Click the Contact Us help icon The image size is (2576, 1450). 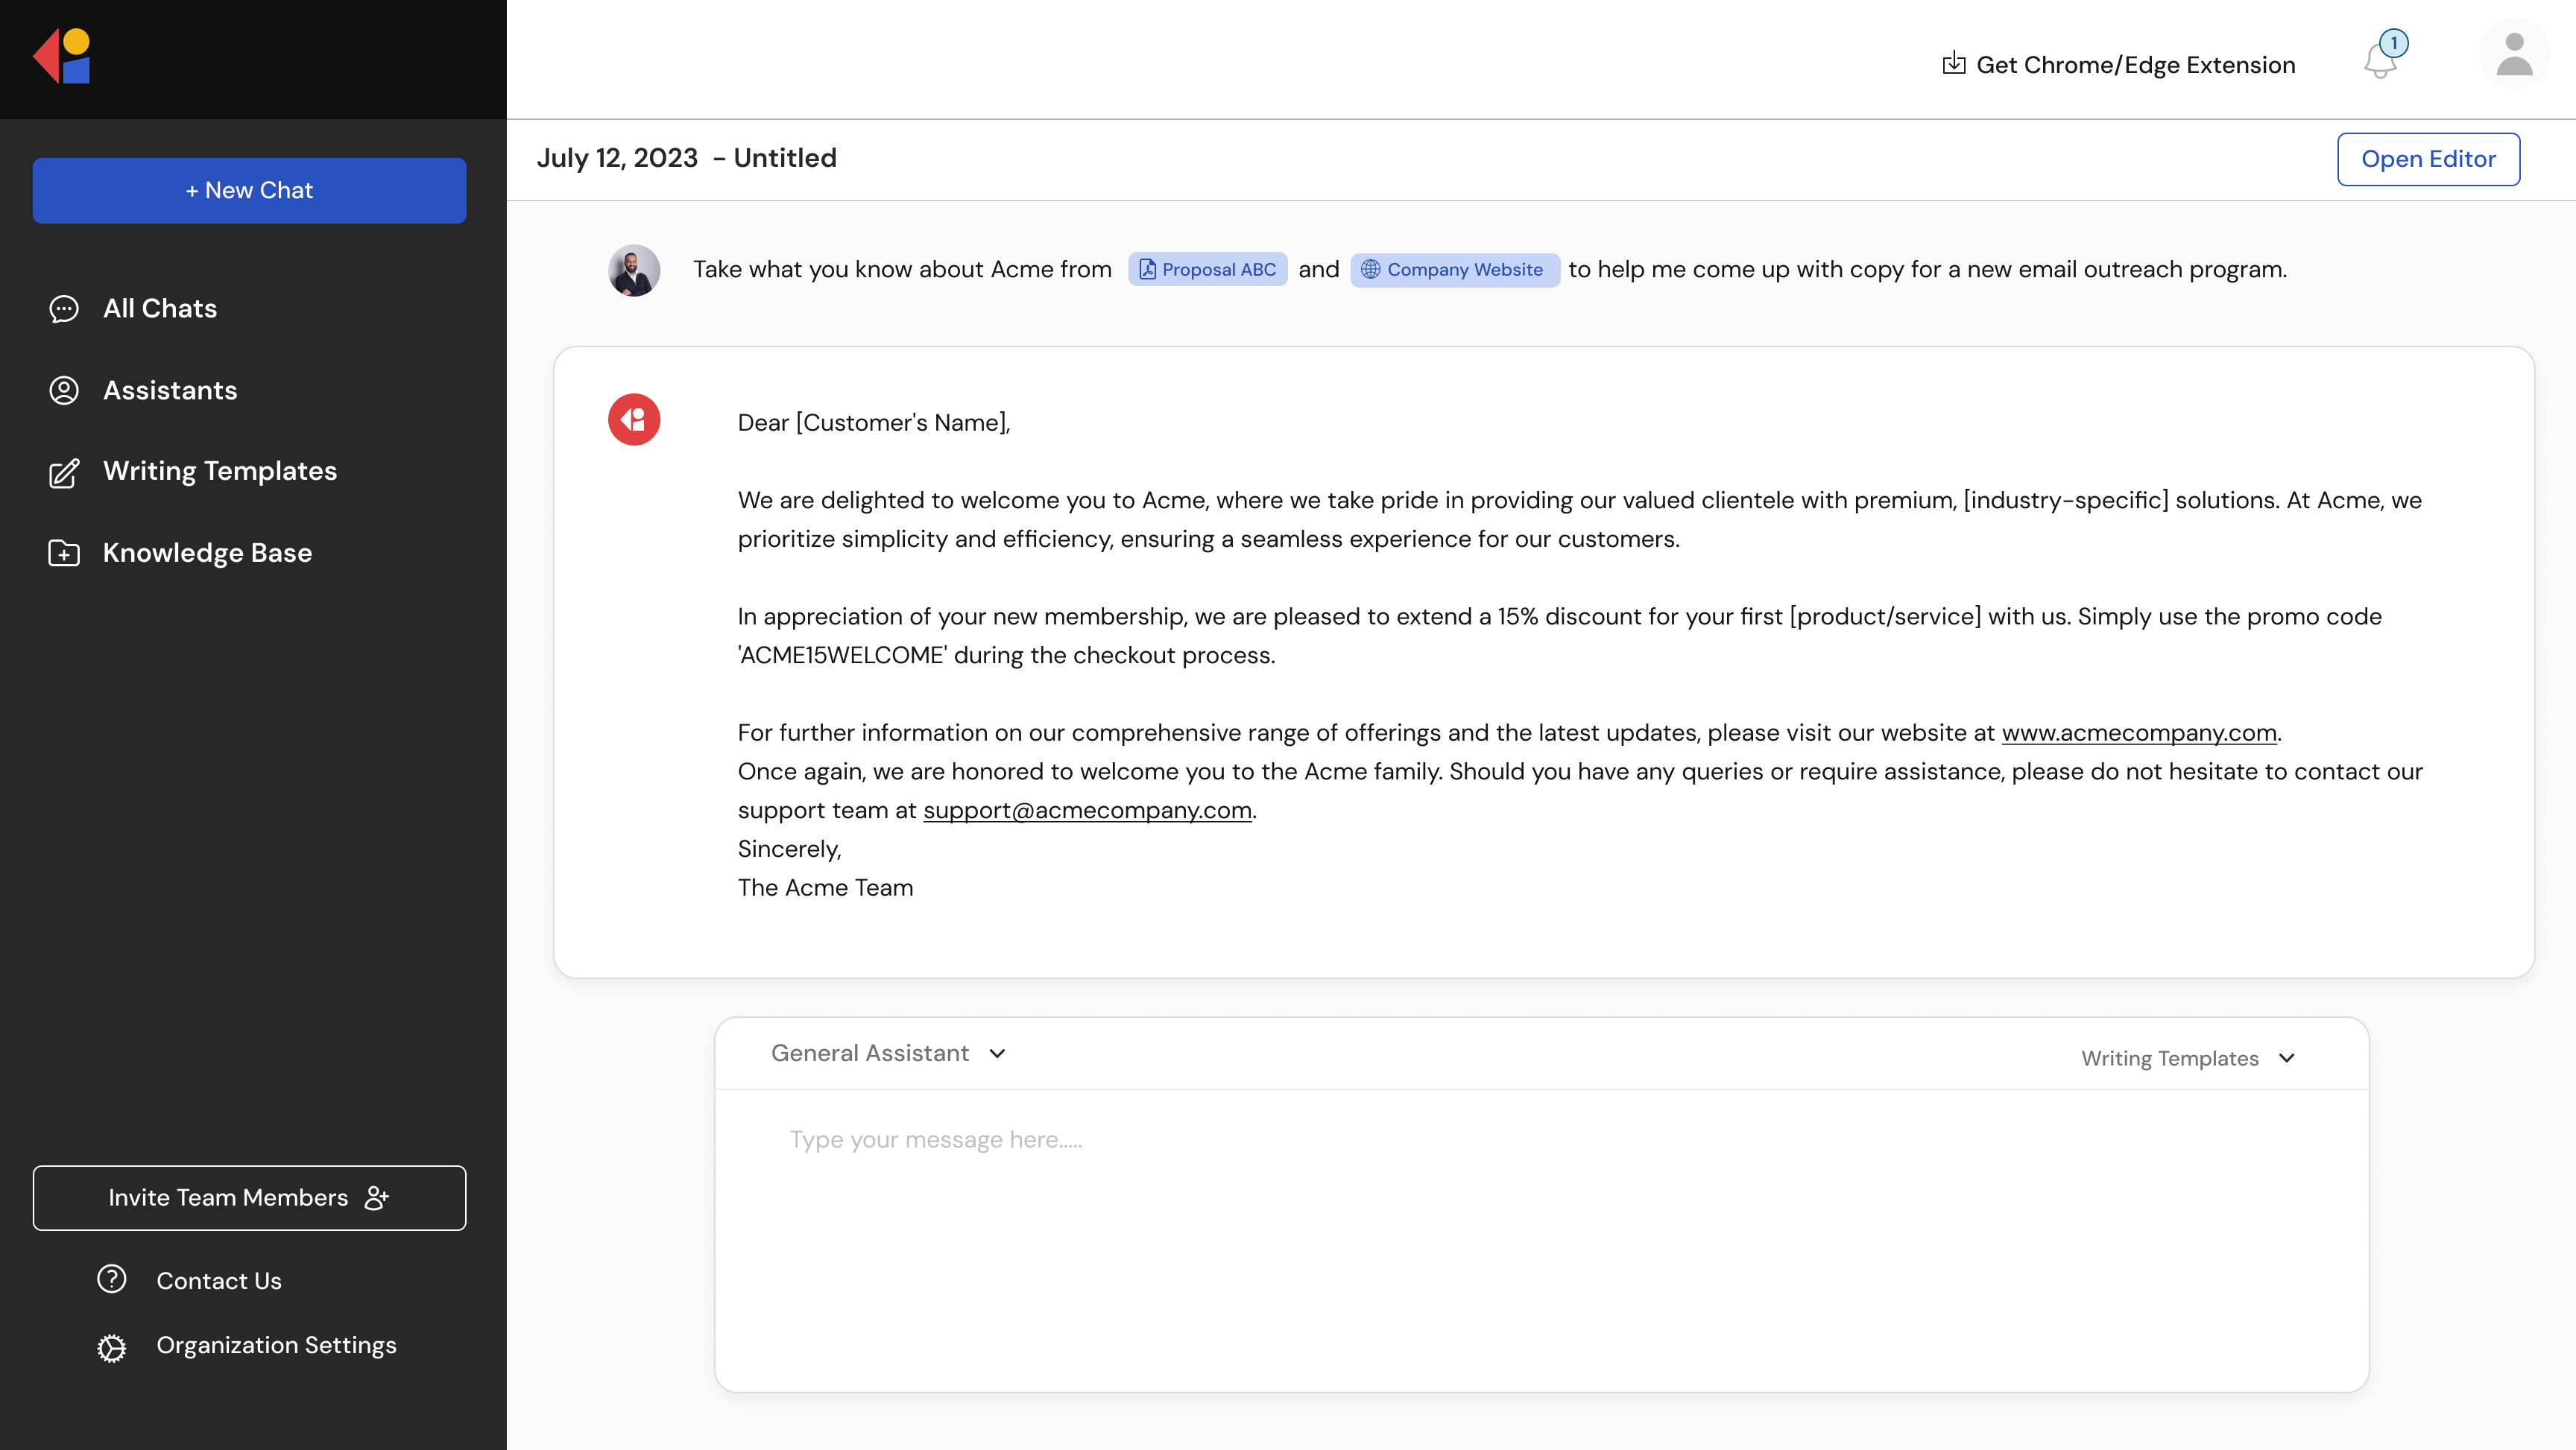(x=111, y=1279)
